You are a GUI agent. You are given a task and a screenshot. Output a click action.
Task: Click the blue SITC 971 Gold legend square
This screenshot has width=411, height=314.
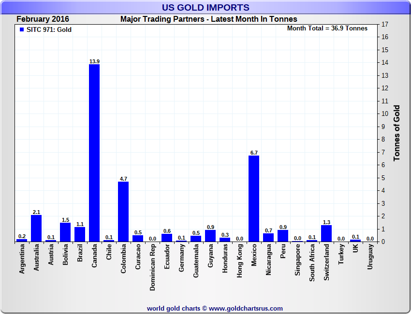[x=22, y=29]
